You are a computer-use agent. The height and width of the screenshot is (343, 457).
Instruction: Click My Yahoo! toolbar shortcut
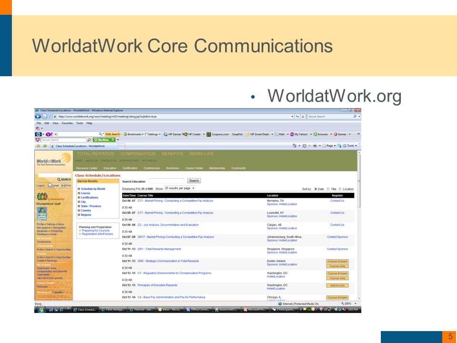pyautogui.click(x=299, y=134)
